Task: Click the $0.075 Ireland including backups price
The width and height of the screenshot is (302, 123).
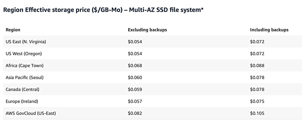Action: (257, 101)
